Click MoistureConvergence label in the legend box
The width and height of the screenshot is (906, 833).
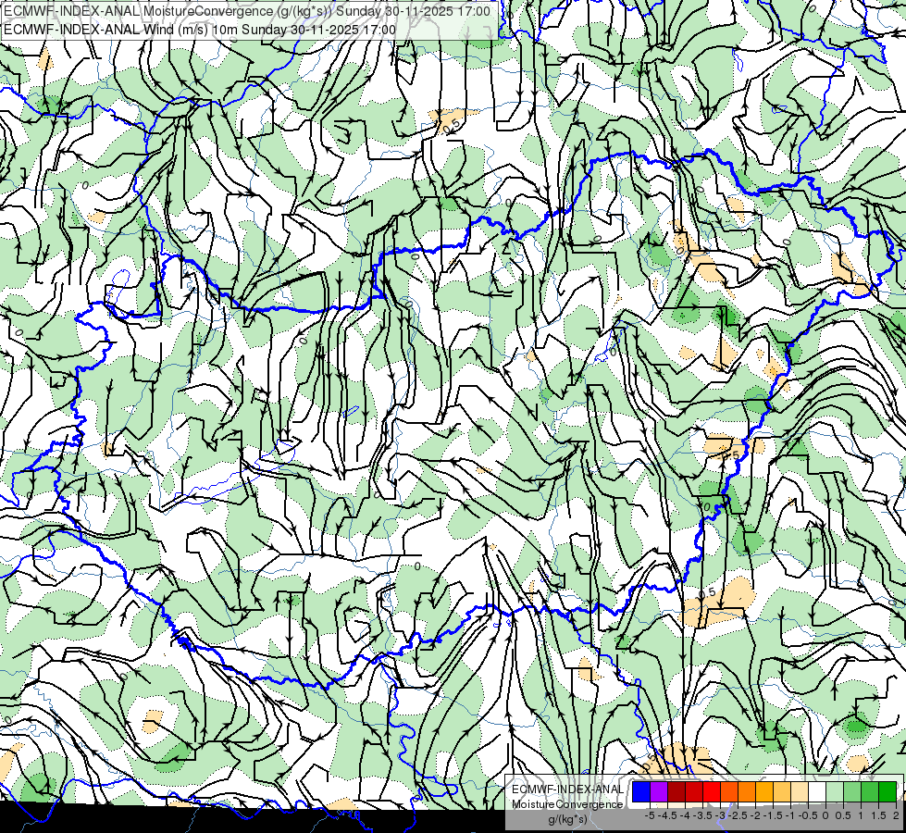(567, 804)
